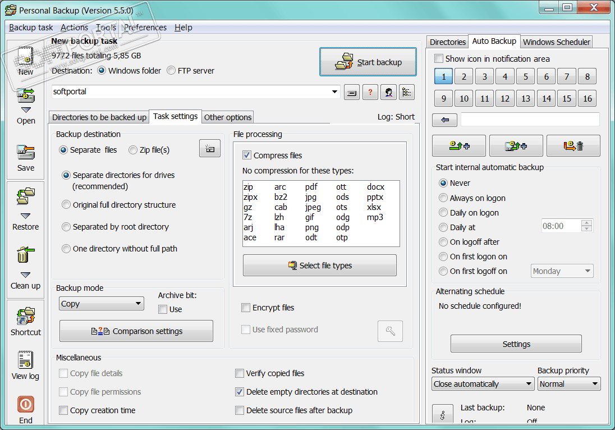Viewport: 615px width, 430px height.
Task: Click the remove auto backup task trash icon
Action: click(x=573, y=146)
